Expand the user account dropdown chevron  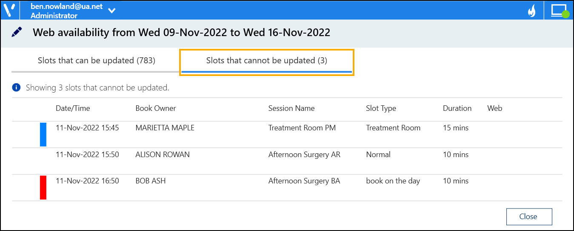[111, 11]
